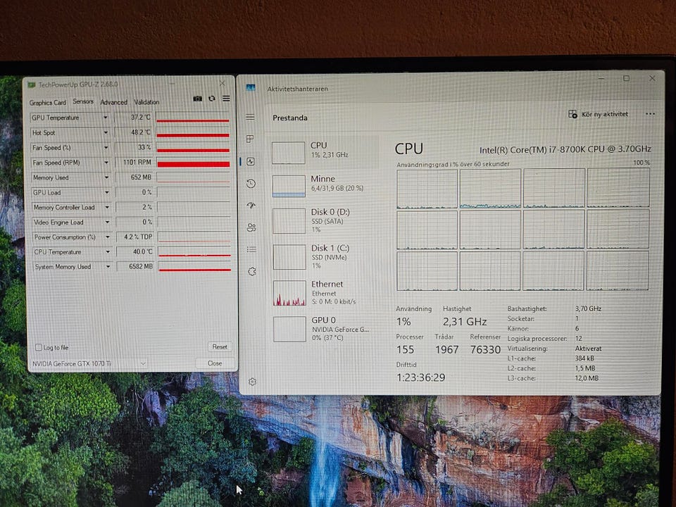Click the 6582 MB system memory value
Screen dimensions: 676x507
[x=141, y=266]
